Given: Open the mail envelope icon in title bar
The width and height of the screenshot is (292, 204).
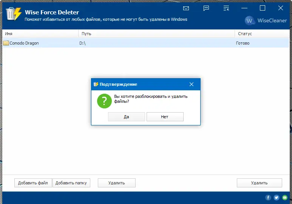Looking at the screenshot, I should (186, 8).
